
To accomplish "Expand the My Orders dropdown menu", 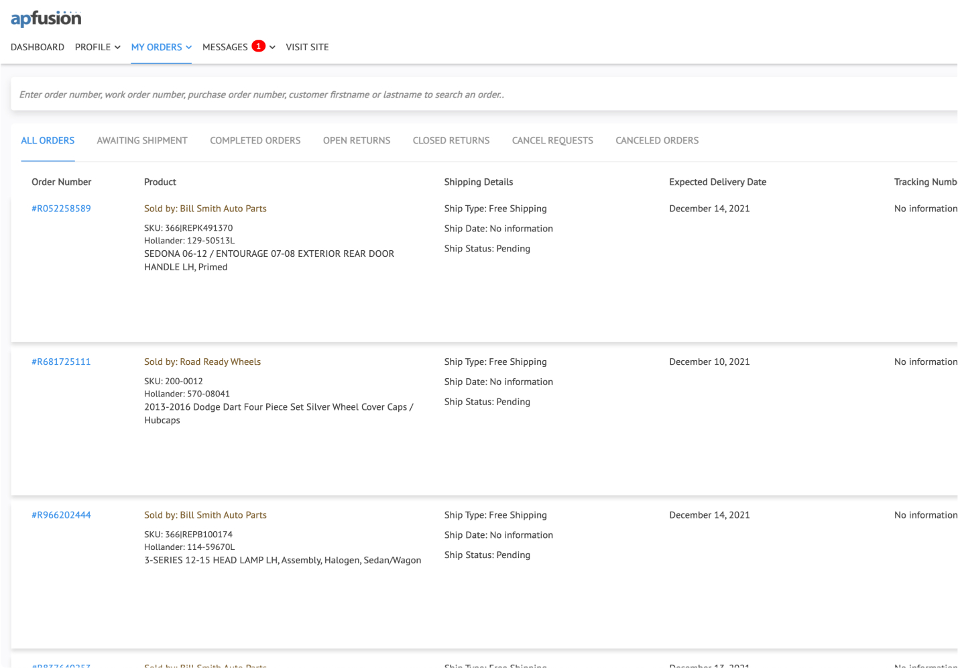I will [161, 47].
